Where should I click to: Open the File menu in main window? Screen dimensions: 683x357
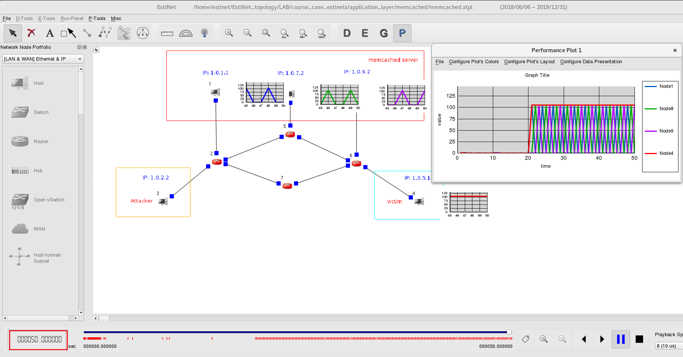tap(7, 18)
